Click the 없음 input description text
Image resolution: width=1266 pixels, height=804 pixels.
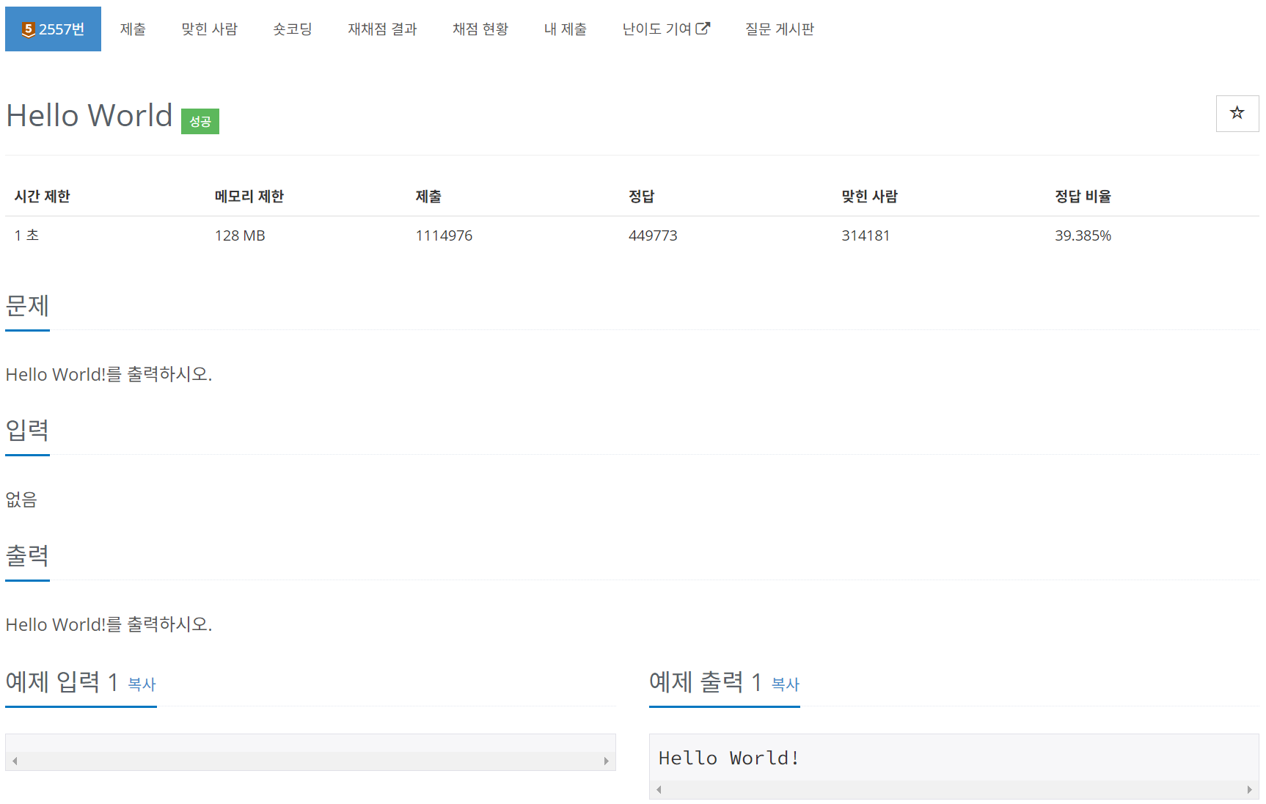(x=21, y=500)
